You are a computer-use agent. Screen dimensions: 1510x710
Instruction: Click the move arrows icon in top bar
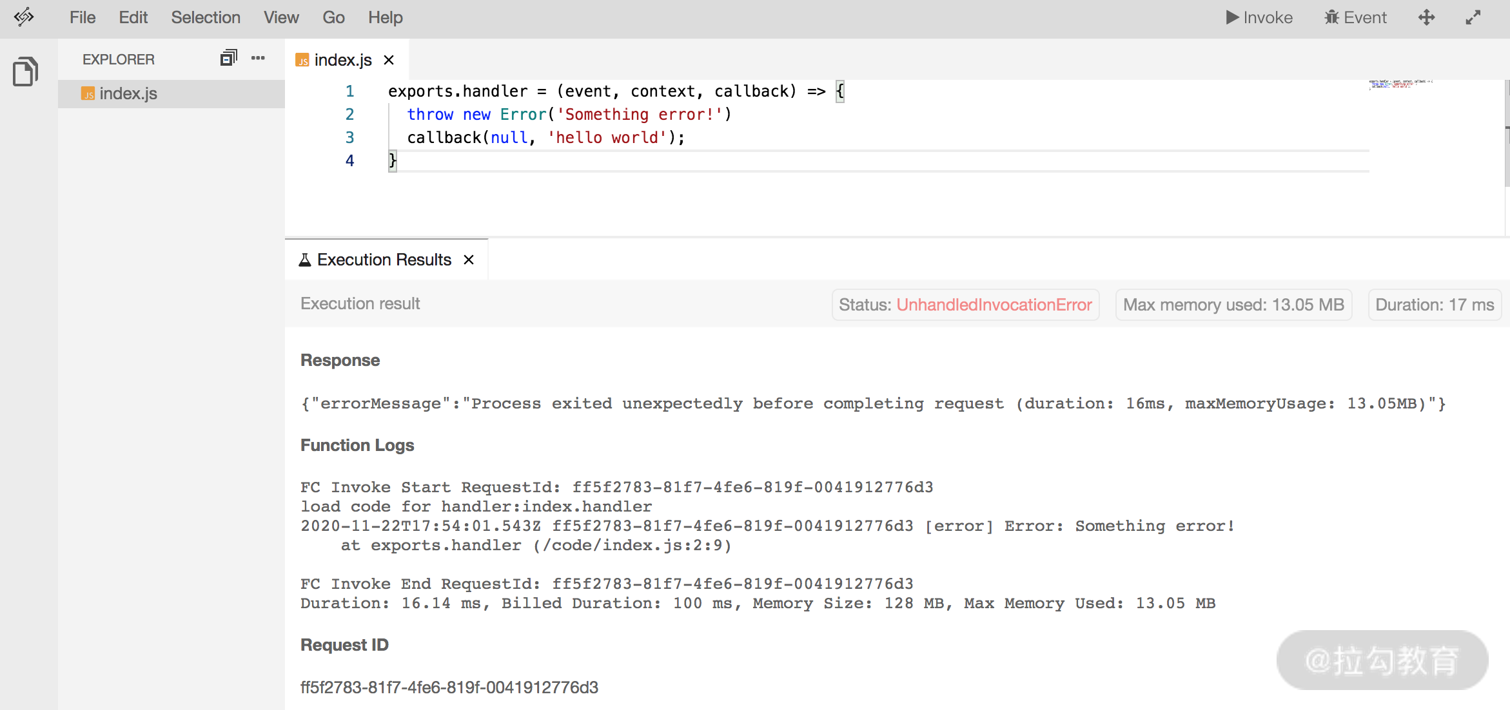(x=1426, y=17)
